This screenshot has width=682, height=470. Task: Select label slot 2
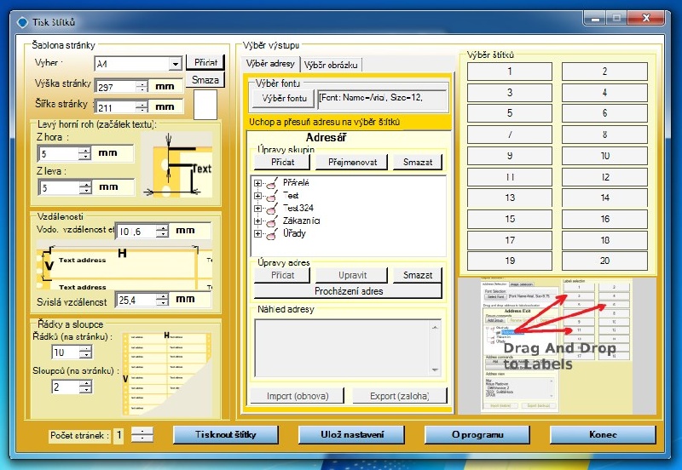coord(604,72)
